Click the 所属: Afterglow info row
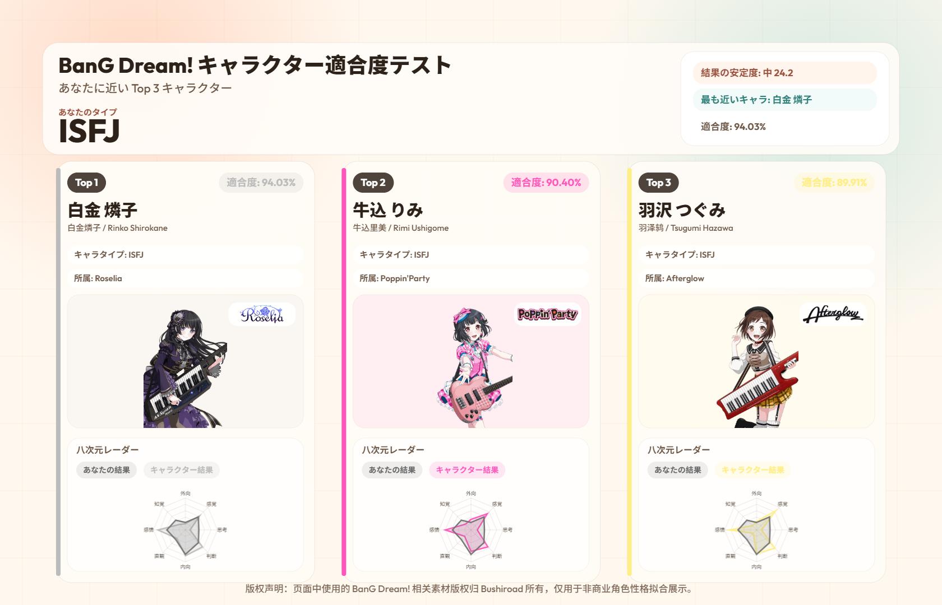942x605 pixels. point(756,278)
